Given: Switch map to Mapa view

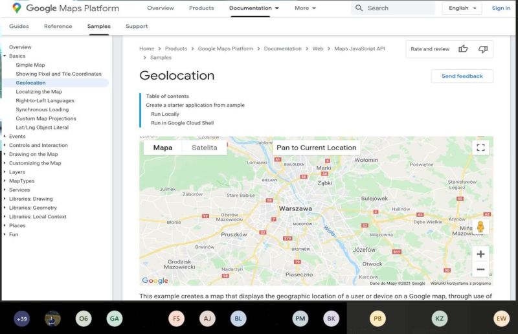Looking at the screenshot, I should click(x=163, y=148).
